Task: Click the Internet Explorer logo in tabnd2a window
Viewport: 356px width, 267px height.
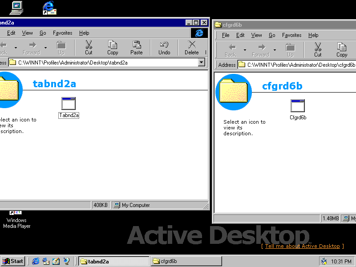Action: 199,33
